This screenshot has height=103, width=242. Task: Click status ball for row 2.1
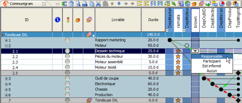pos(67,51)
